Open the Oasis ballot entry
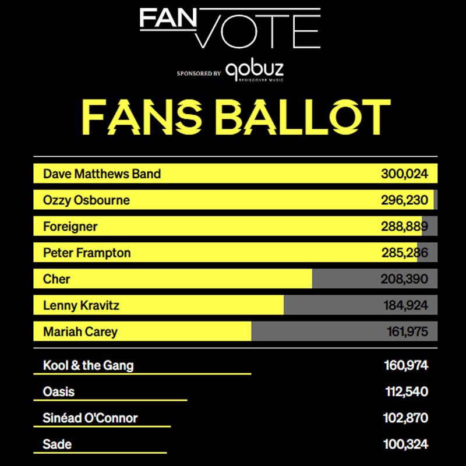This screenshot has height=466, width=466. tap(59, 392)
